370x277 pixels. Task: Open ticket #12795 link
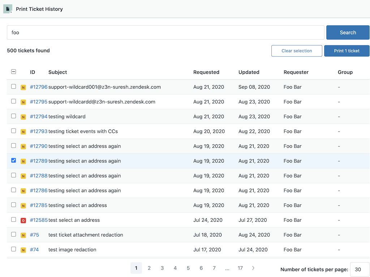click(x=39, y=102)
